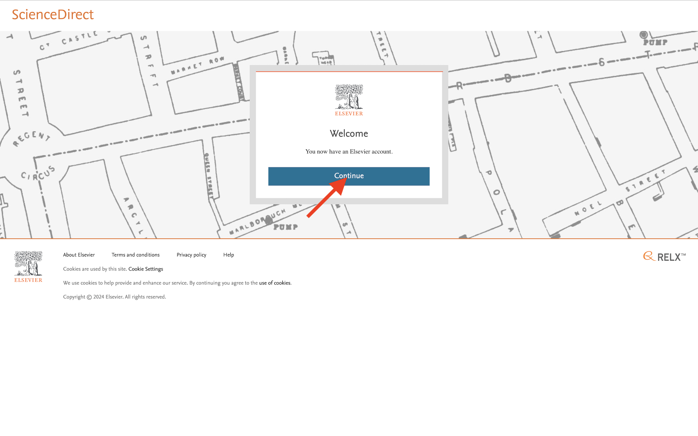Screen dimensions: 698x436
Task: Click 'You now have an Elsevier account' text
Action: (x=349, y=152)
